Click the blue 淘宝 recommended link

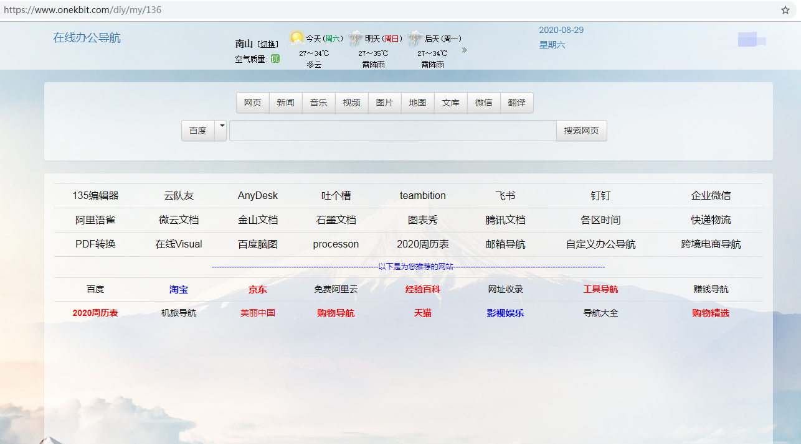tap(179, 290)
